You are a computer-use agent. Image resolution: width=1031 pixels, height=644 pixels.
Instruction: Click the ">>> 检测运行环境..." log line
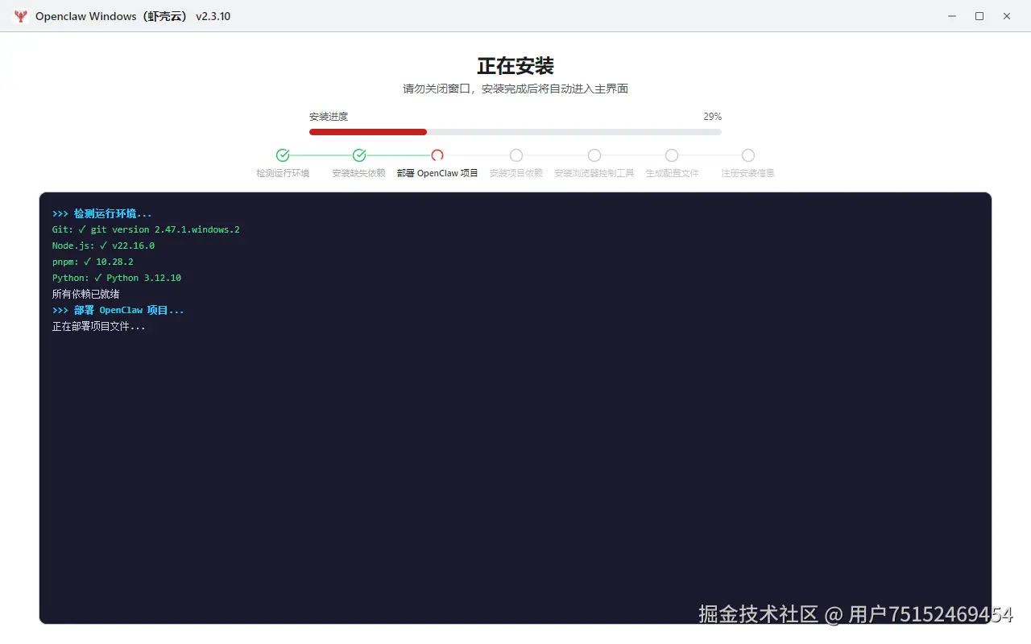click(x=102, y=213)
